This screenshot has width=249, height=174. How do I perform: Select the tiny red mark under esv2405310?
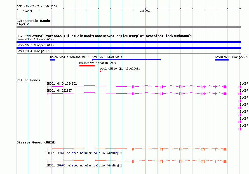[100, 71]
